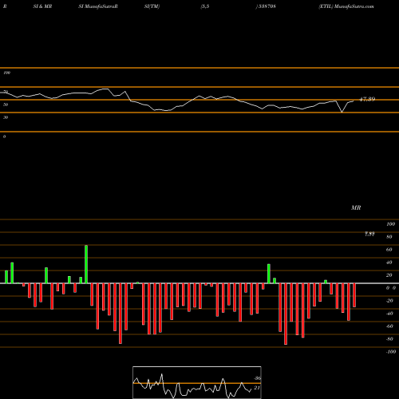Screen dimensions: 399x399
Task: Click the "20" label on MR axis
Action: pos(389,275)
